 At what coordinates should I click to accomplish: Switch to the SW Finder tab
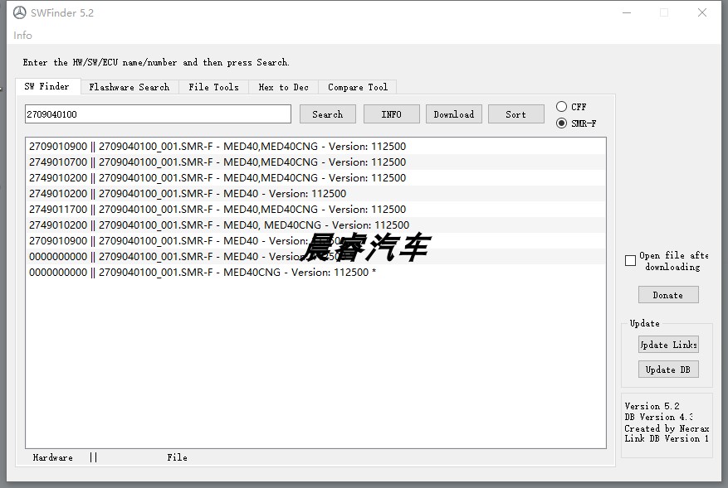46,86
